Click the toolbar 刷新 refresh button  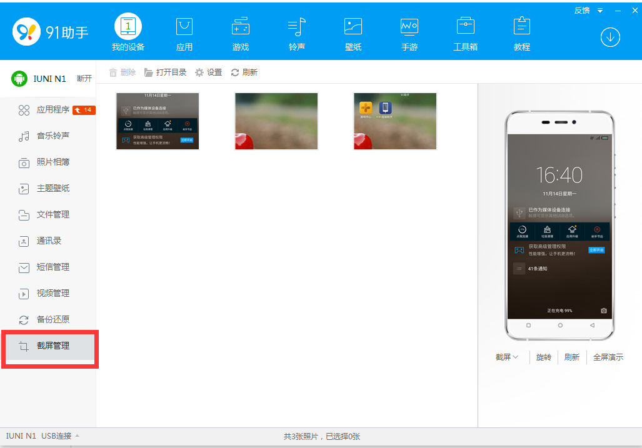[244, 72]
